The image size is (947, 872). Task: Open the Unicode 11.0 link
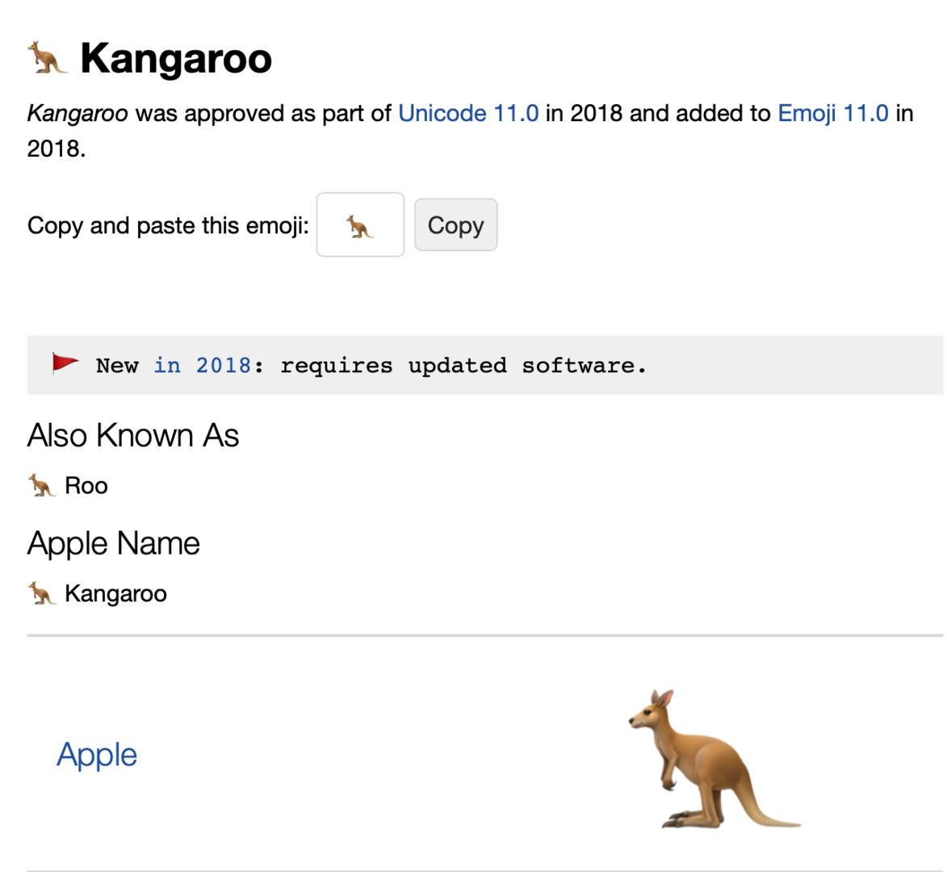pyautogui.click(x=468, y=113)
